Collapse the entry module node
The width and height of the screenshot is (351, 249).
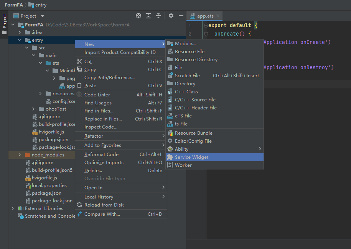point(20,40)
